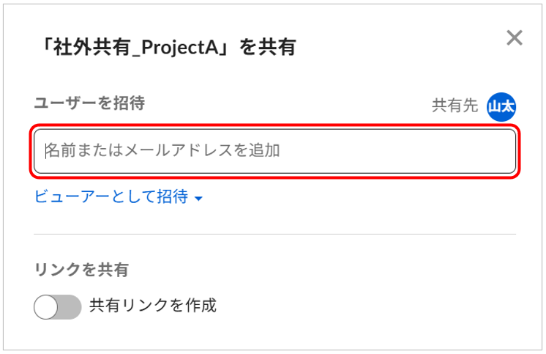Click the リンクを共有 section heading

(x=81, y=270)
